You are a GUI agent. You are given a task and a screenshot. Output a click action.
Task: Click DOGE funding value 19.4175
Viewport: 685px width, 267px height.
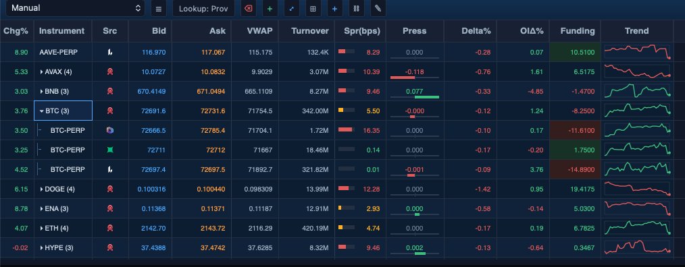coord(582,189)
